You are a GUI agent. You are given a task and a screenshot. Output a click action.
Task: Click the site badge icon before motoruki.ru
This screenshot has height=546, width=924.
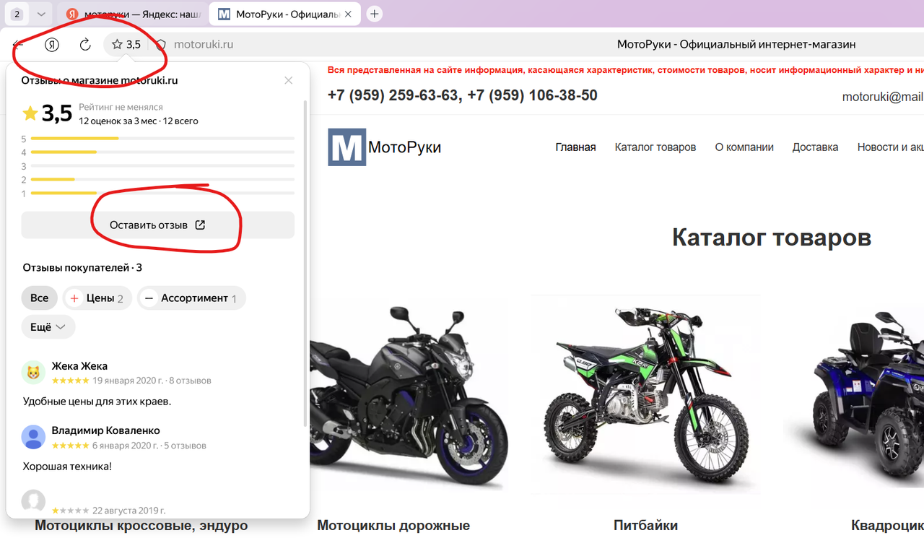coord(160,44)
